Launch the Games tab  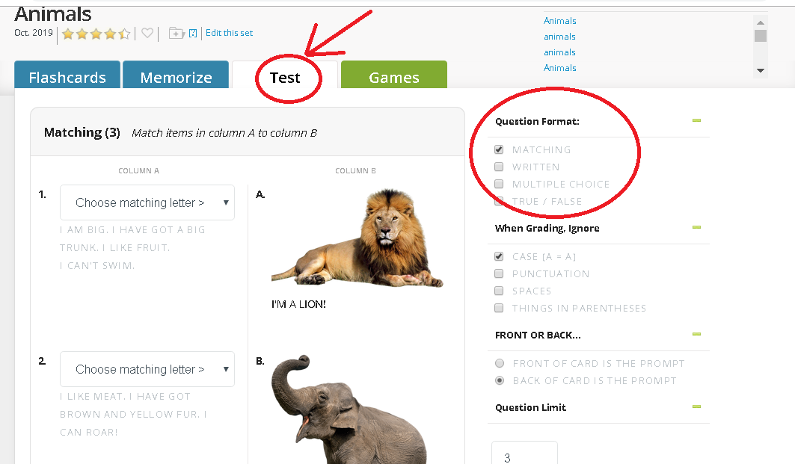(393, 76)
